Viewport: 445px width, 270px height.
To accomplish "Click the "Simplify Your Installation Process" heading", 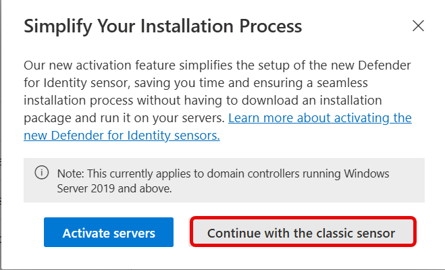I will (163, 26).
